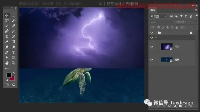Lock artboard nesting icon

pyautogui.click(x=172, y=28)
